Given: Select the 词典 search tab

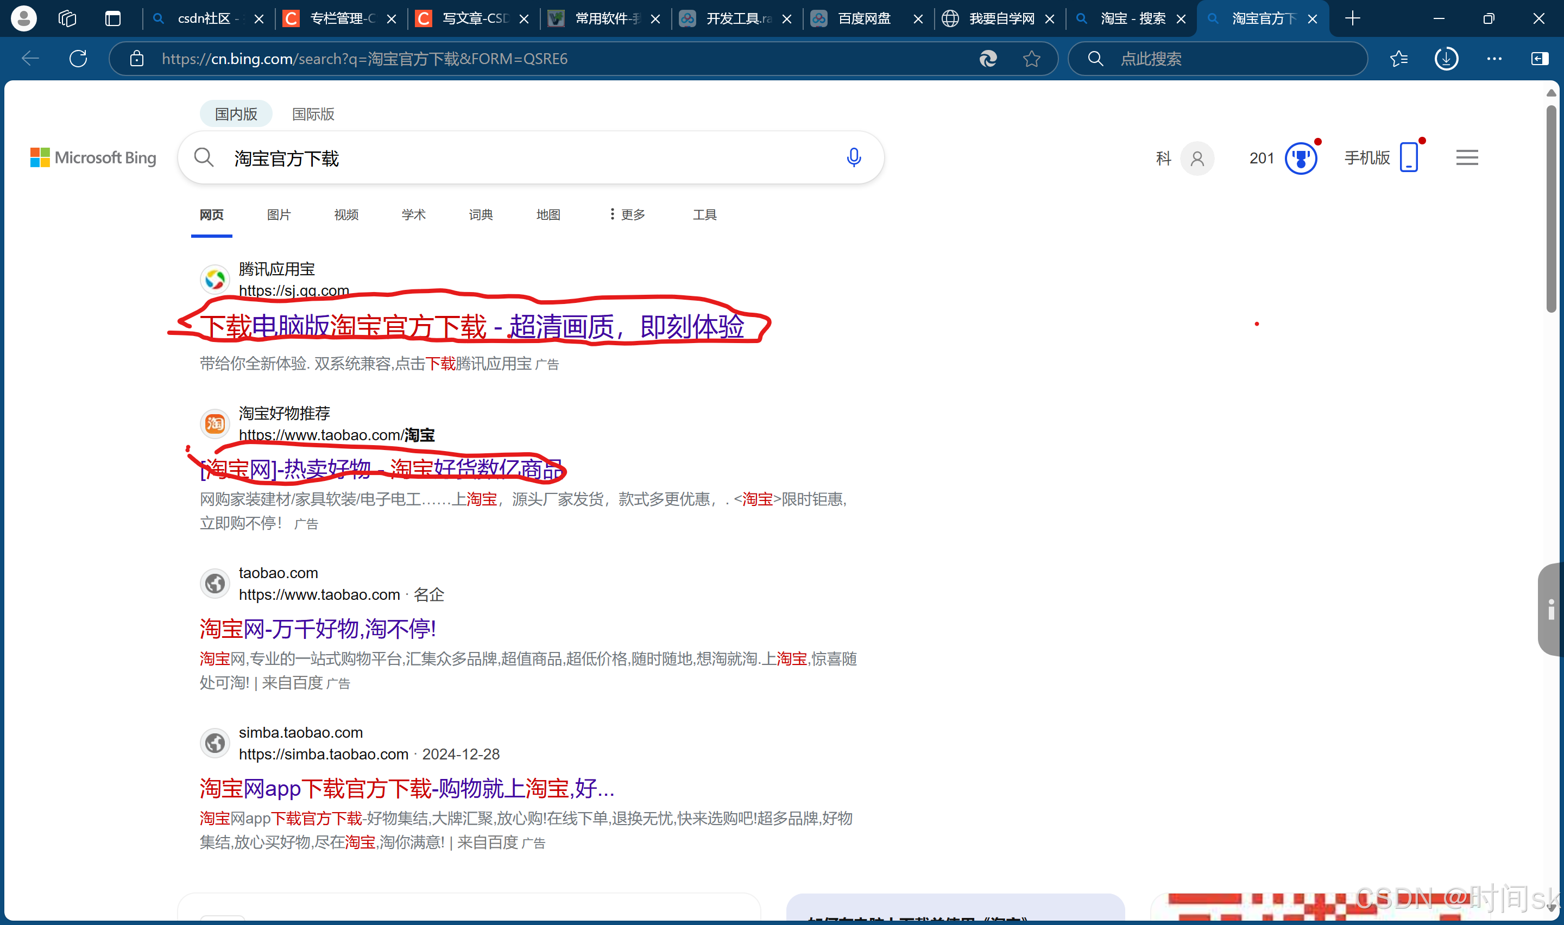Looking at the screenshot, I should [481, 214].
